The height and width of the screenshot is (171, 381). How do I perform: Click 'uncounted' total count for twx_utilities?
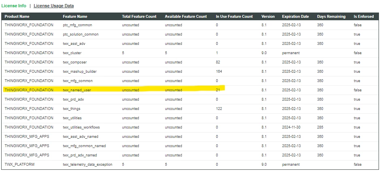[130, 118]
